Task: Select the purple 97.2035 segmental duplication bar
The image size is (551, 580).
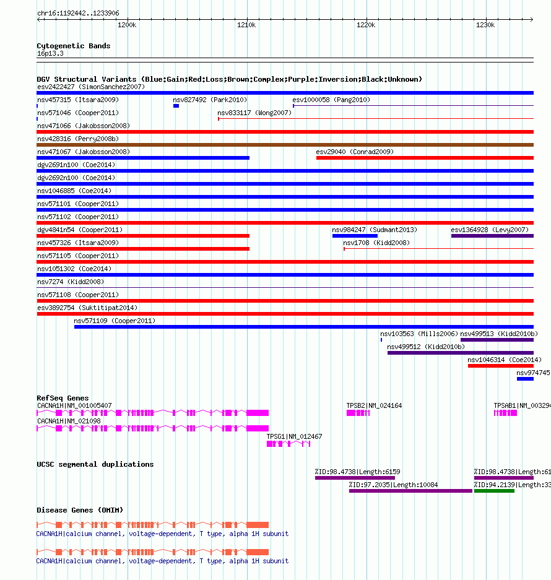Action: [410, 491]
